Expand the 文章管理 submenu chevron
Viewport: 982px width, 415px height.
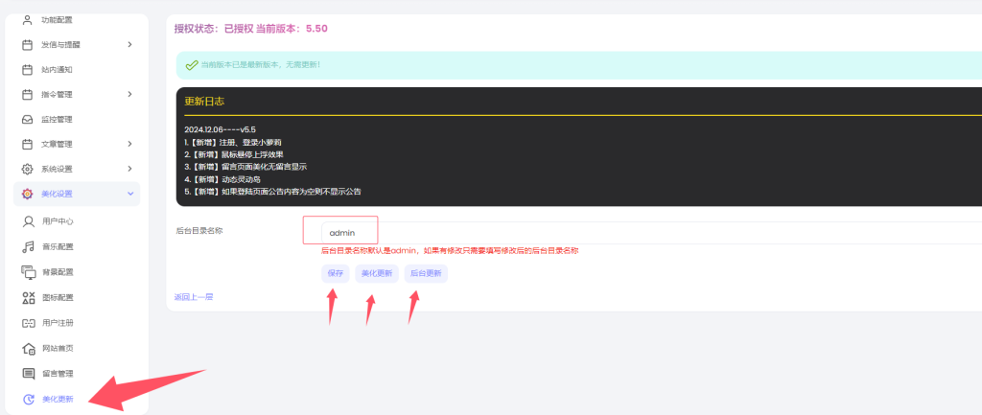click(129, 144)
